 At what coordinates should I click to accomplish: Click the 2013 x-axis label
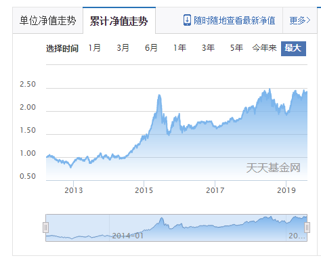[x=74, y=190]
